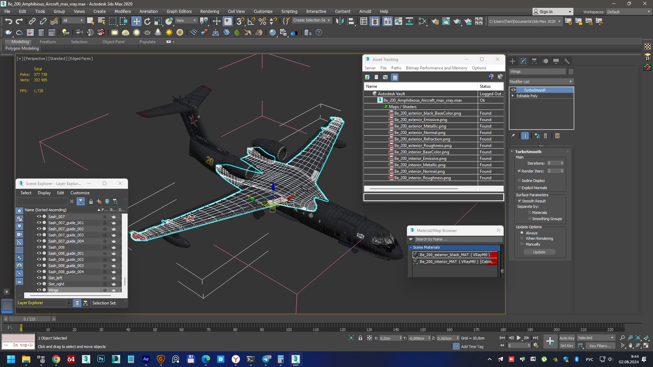Hide the Wings layer with eye icon
The width and height of the screenshot is (653, 367).
point(39,290)
